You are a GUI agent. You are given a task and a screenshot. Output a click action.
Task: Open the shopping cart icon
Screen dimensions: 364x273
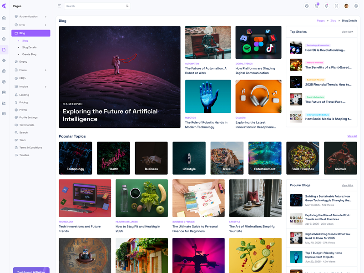[317, 6]
